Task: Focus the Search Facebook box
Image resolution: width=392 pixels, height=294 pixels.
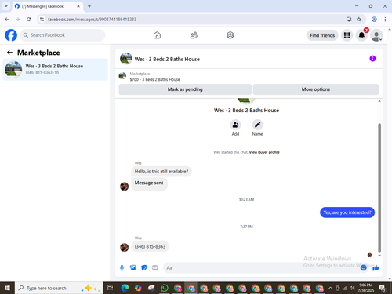Action: 63,35
